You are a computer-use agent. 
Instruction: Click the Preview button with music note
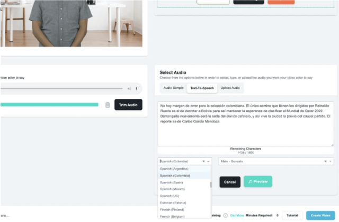[x=257, y=181]
